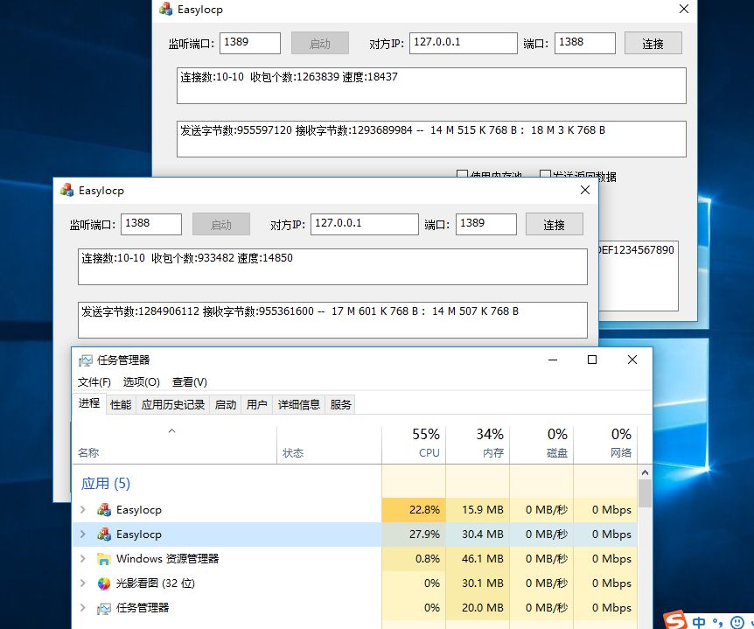Click the 对方IP field in front Easylocp
The width and height of the screenshot is (754, 629).
click(x=365, y=224)
